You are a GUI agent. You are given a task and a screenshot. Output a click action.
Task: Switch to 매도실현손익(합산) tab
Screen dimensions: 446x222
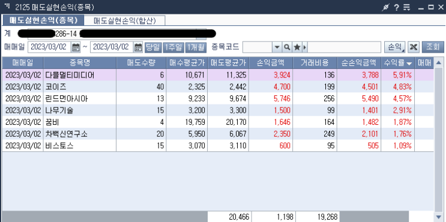[125, 20]
